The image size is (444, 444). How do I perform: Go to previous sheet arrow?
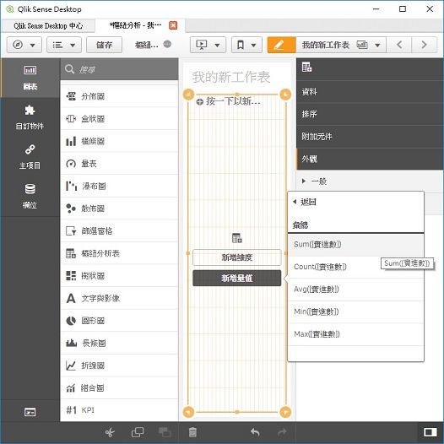[x=399, y=45]
